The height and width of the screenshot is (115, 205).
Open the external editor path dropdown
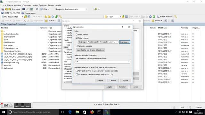117,42
